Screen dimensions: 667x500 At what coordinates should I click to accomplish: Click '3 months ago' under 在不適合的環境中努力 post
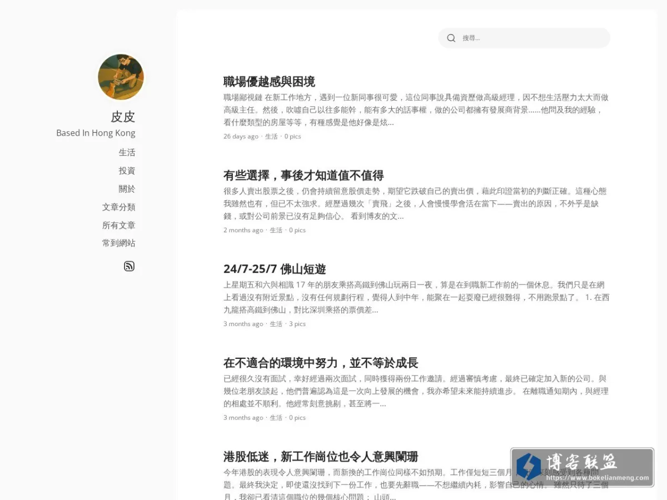[x=243, y=418]
